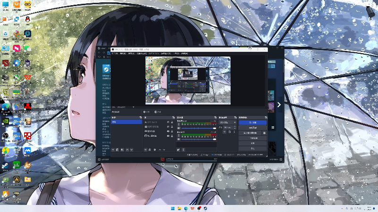This screenshot has height=212, width=378.
Task: Open the Tools (工具) menu in OBS
Action: click(176, 54)
